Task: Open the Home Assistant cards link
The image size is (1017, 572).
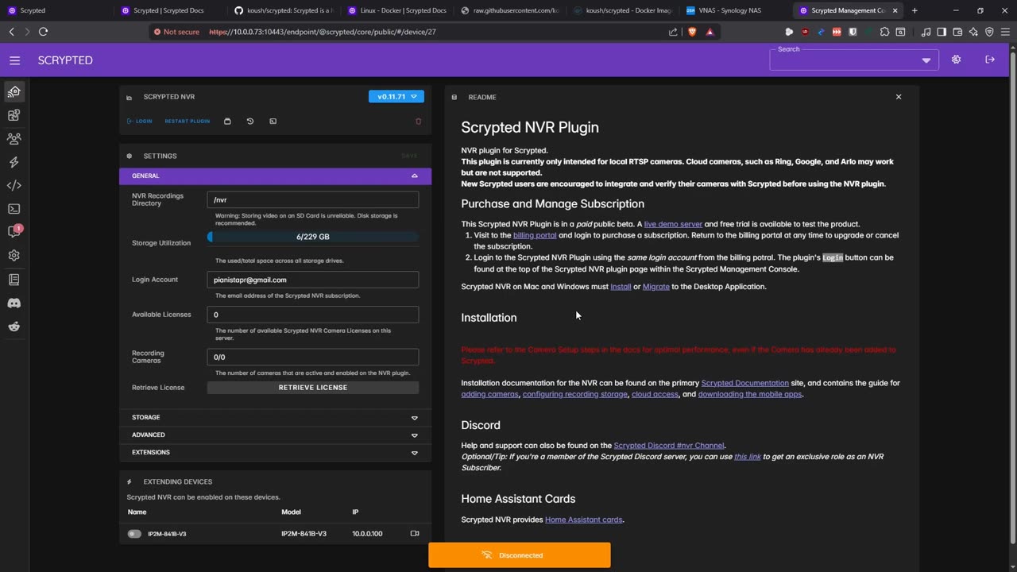Action: (584, 520)
